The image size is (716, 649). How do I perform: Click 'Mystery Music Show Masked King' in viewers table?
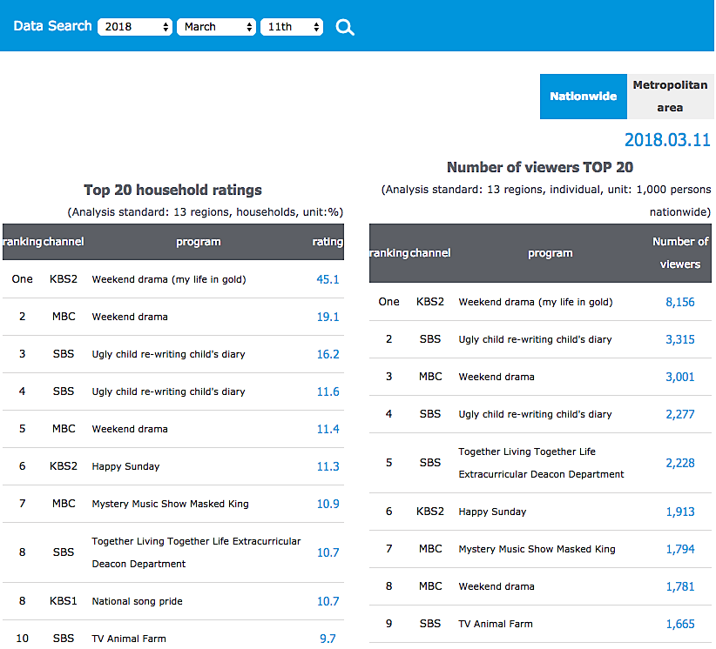[x=537, y=549]
